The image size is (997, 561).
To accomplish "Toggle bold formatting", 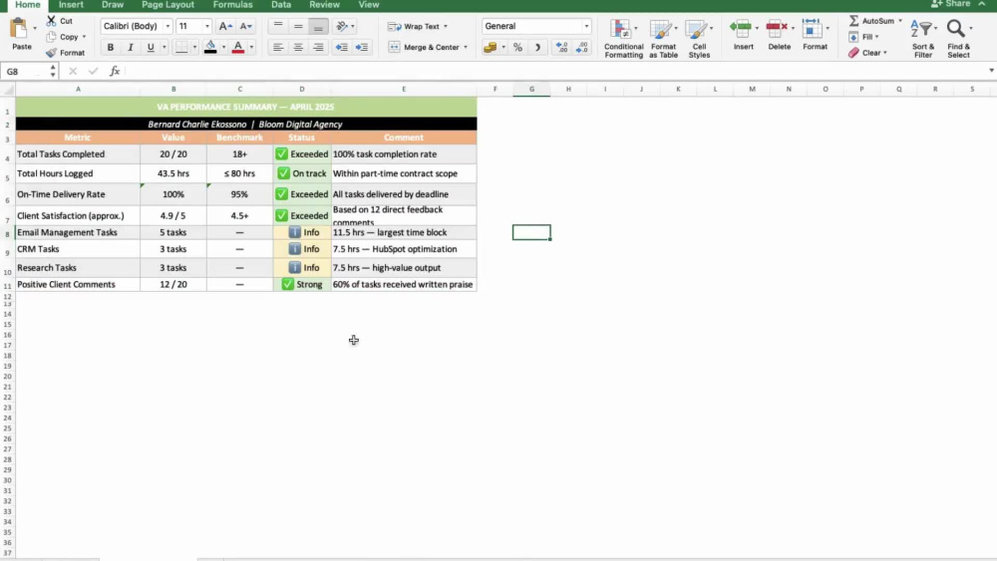I will tap(111, 47).
